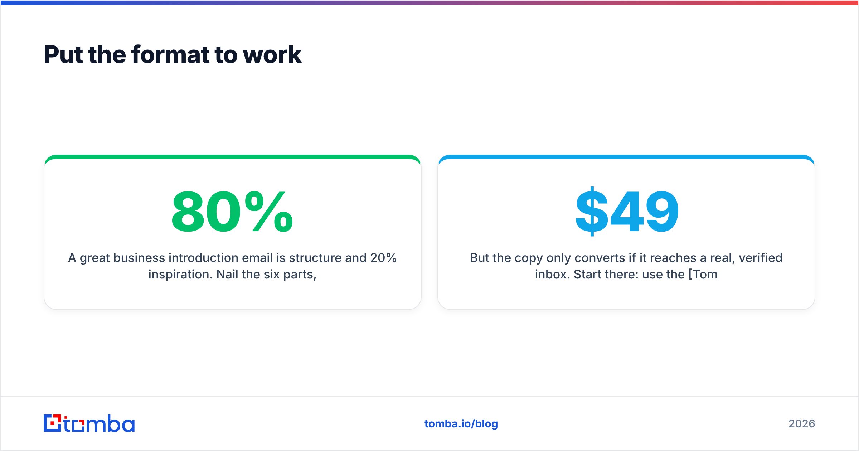The width and height of the screenshot is (859, 451).
Task: Click the blue-topped stat card
Action: [x=626, y=232]
